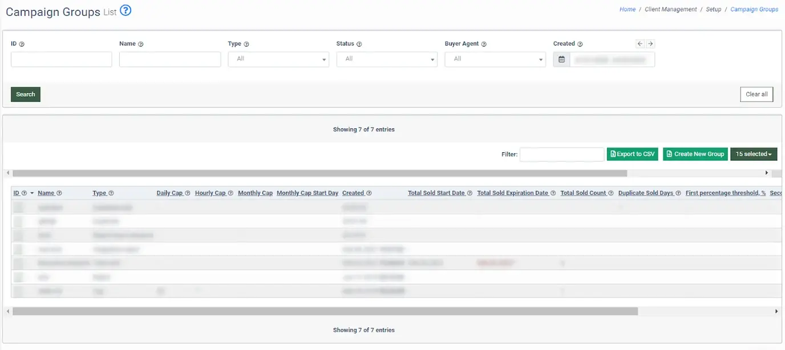The width and height of the screenshot is (785, 350).
Task: Click the next date range right arrow
Action: pos(650,44)
